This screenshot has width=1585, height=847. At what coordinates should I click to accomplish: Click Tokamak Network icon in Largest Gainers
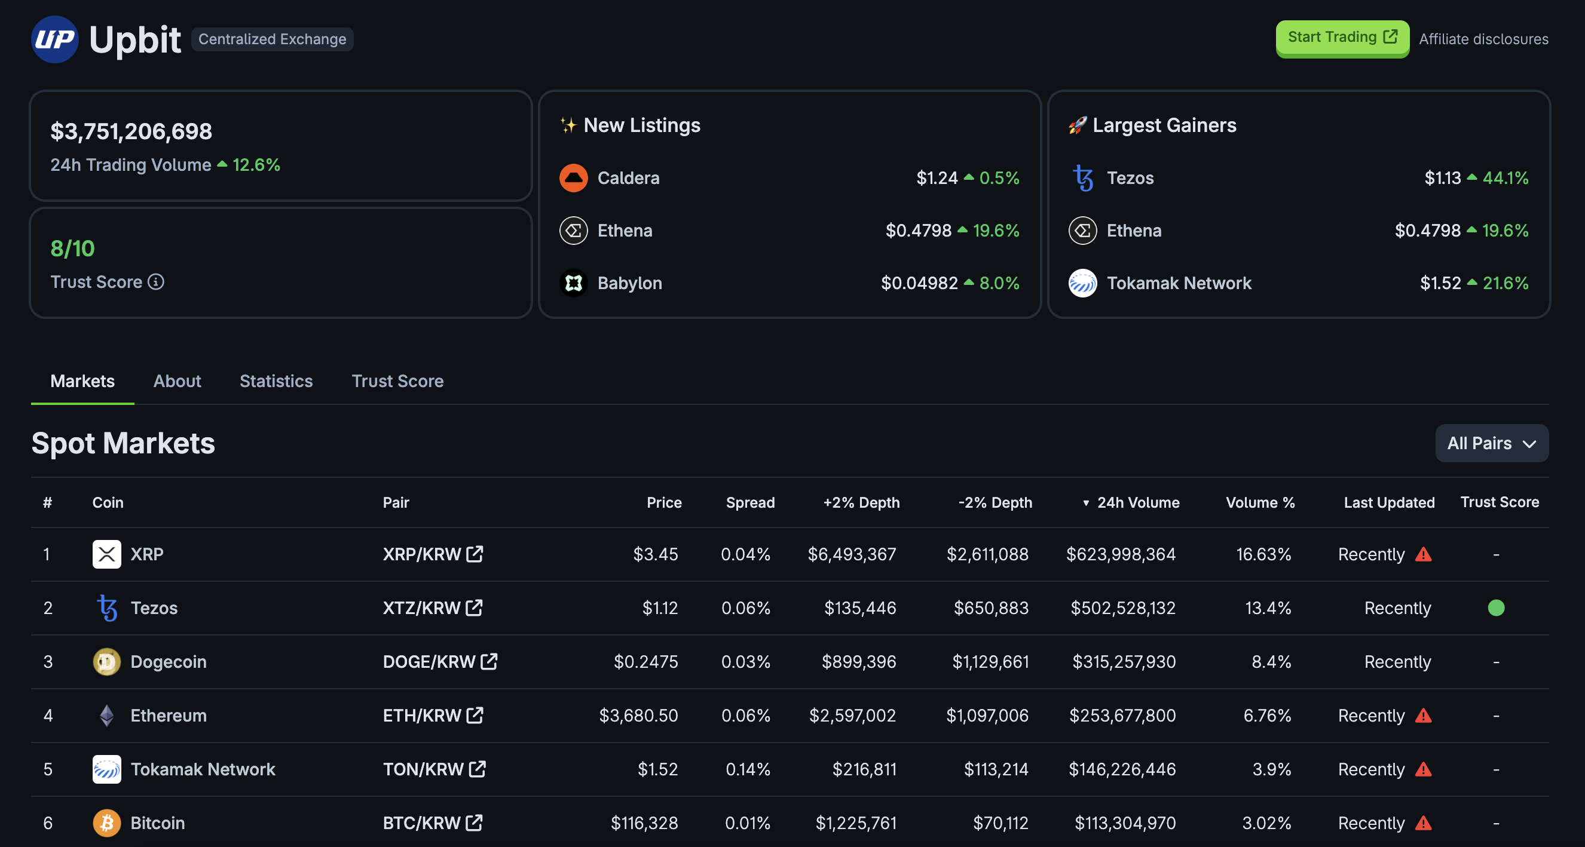[x=1083, y=283]
